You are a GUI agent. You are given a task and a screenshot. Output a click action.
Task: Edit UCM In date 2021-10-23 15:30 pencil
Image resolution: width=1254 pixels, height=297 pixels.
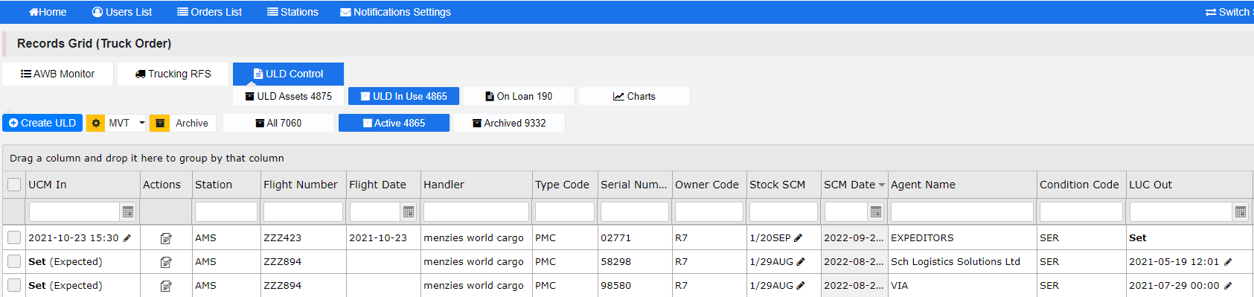coord(127,238)
